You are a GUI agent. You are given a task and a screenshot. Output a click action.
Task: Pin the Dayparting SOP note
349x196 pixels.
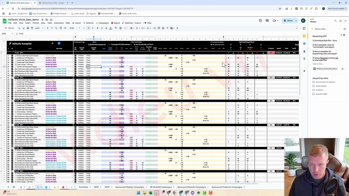tap(344, 35)
